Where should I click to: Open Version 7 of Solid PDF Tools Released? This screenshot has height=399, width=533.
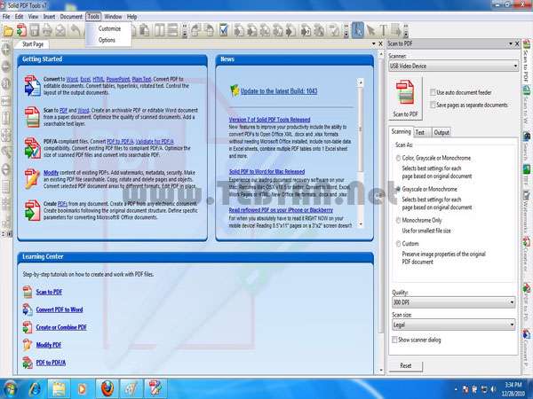pyautogui.click(x=269, y=120)
